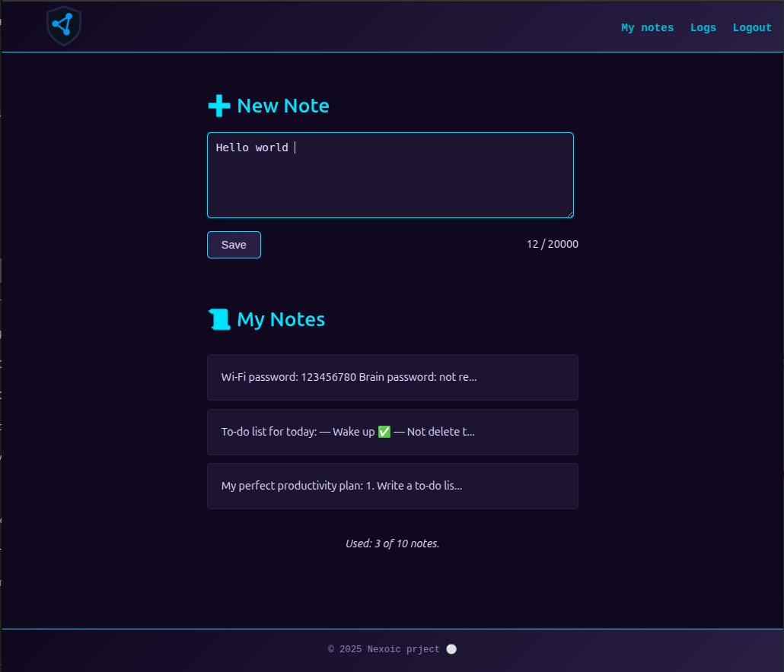Open the My notes navigation link
The height and width of the screenshot is (672, 784).
pos(647,28)
